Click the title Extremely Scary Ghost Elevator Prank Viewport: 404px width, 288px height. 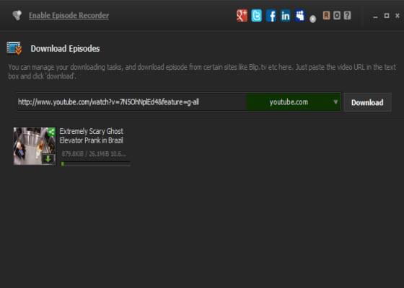[x=92, y=136]
